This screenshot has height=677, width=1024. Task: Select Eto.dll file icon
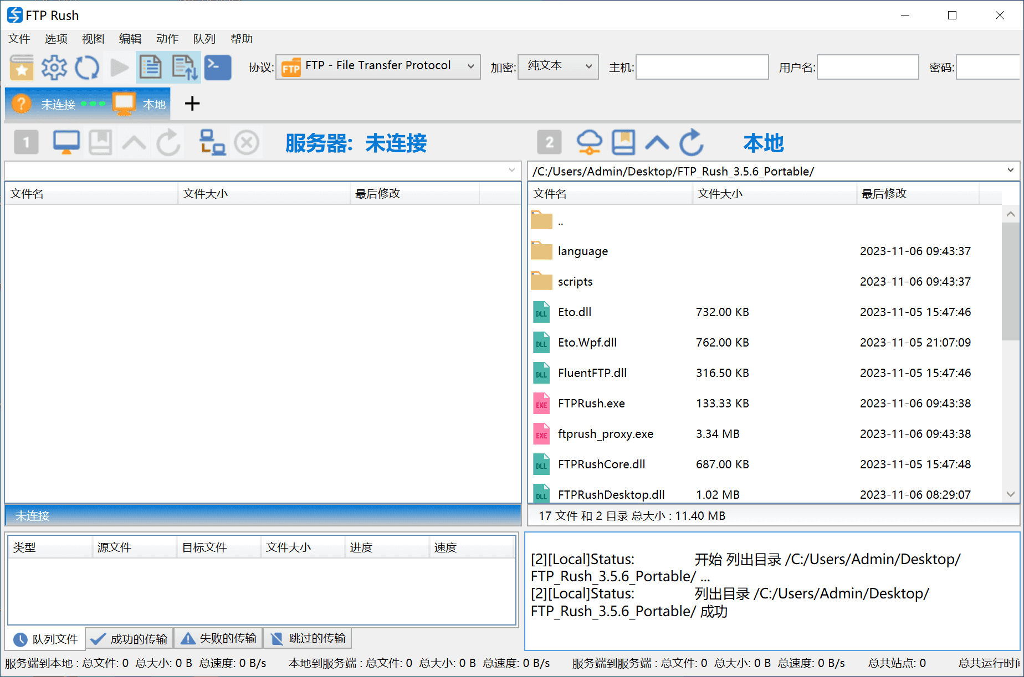[541, 312]
